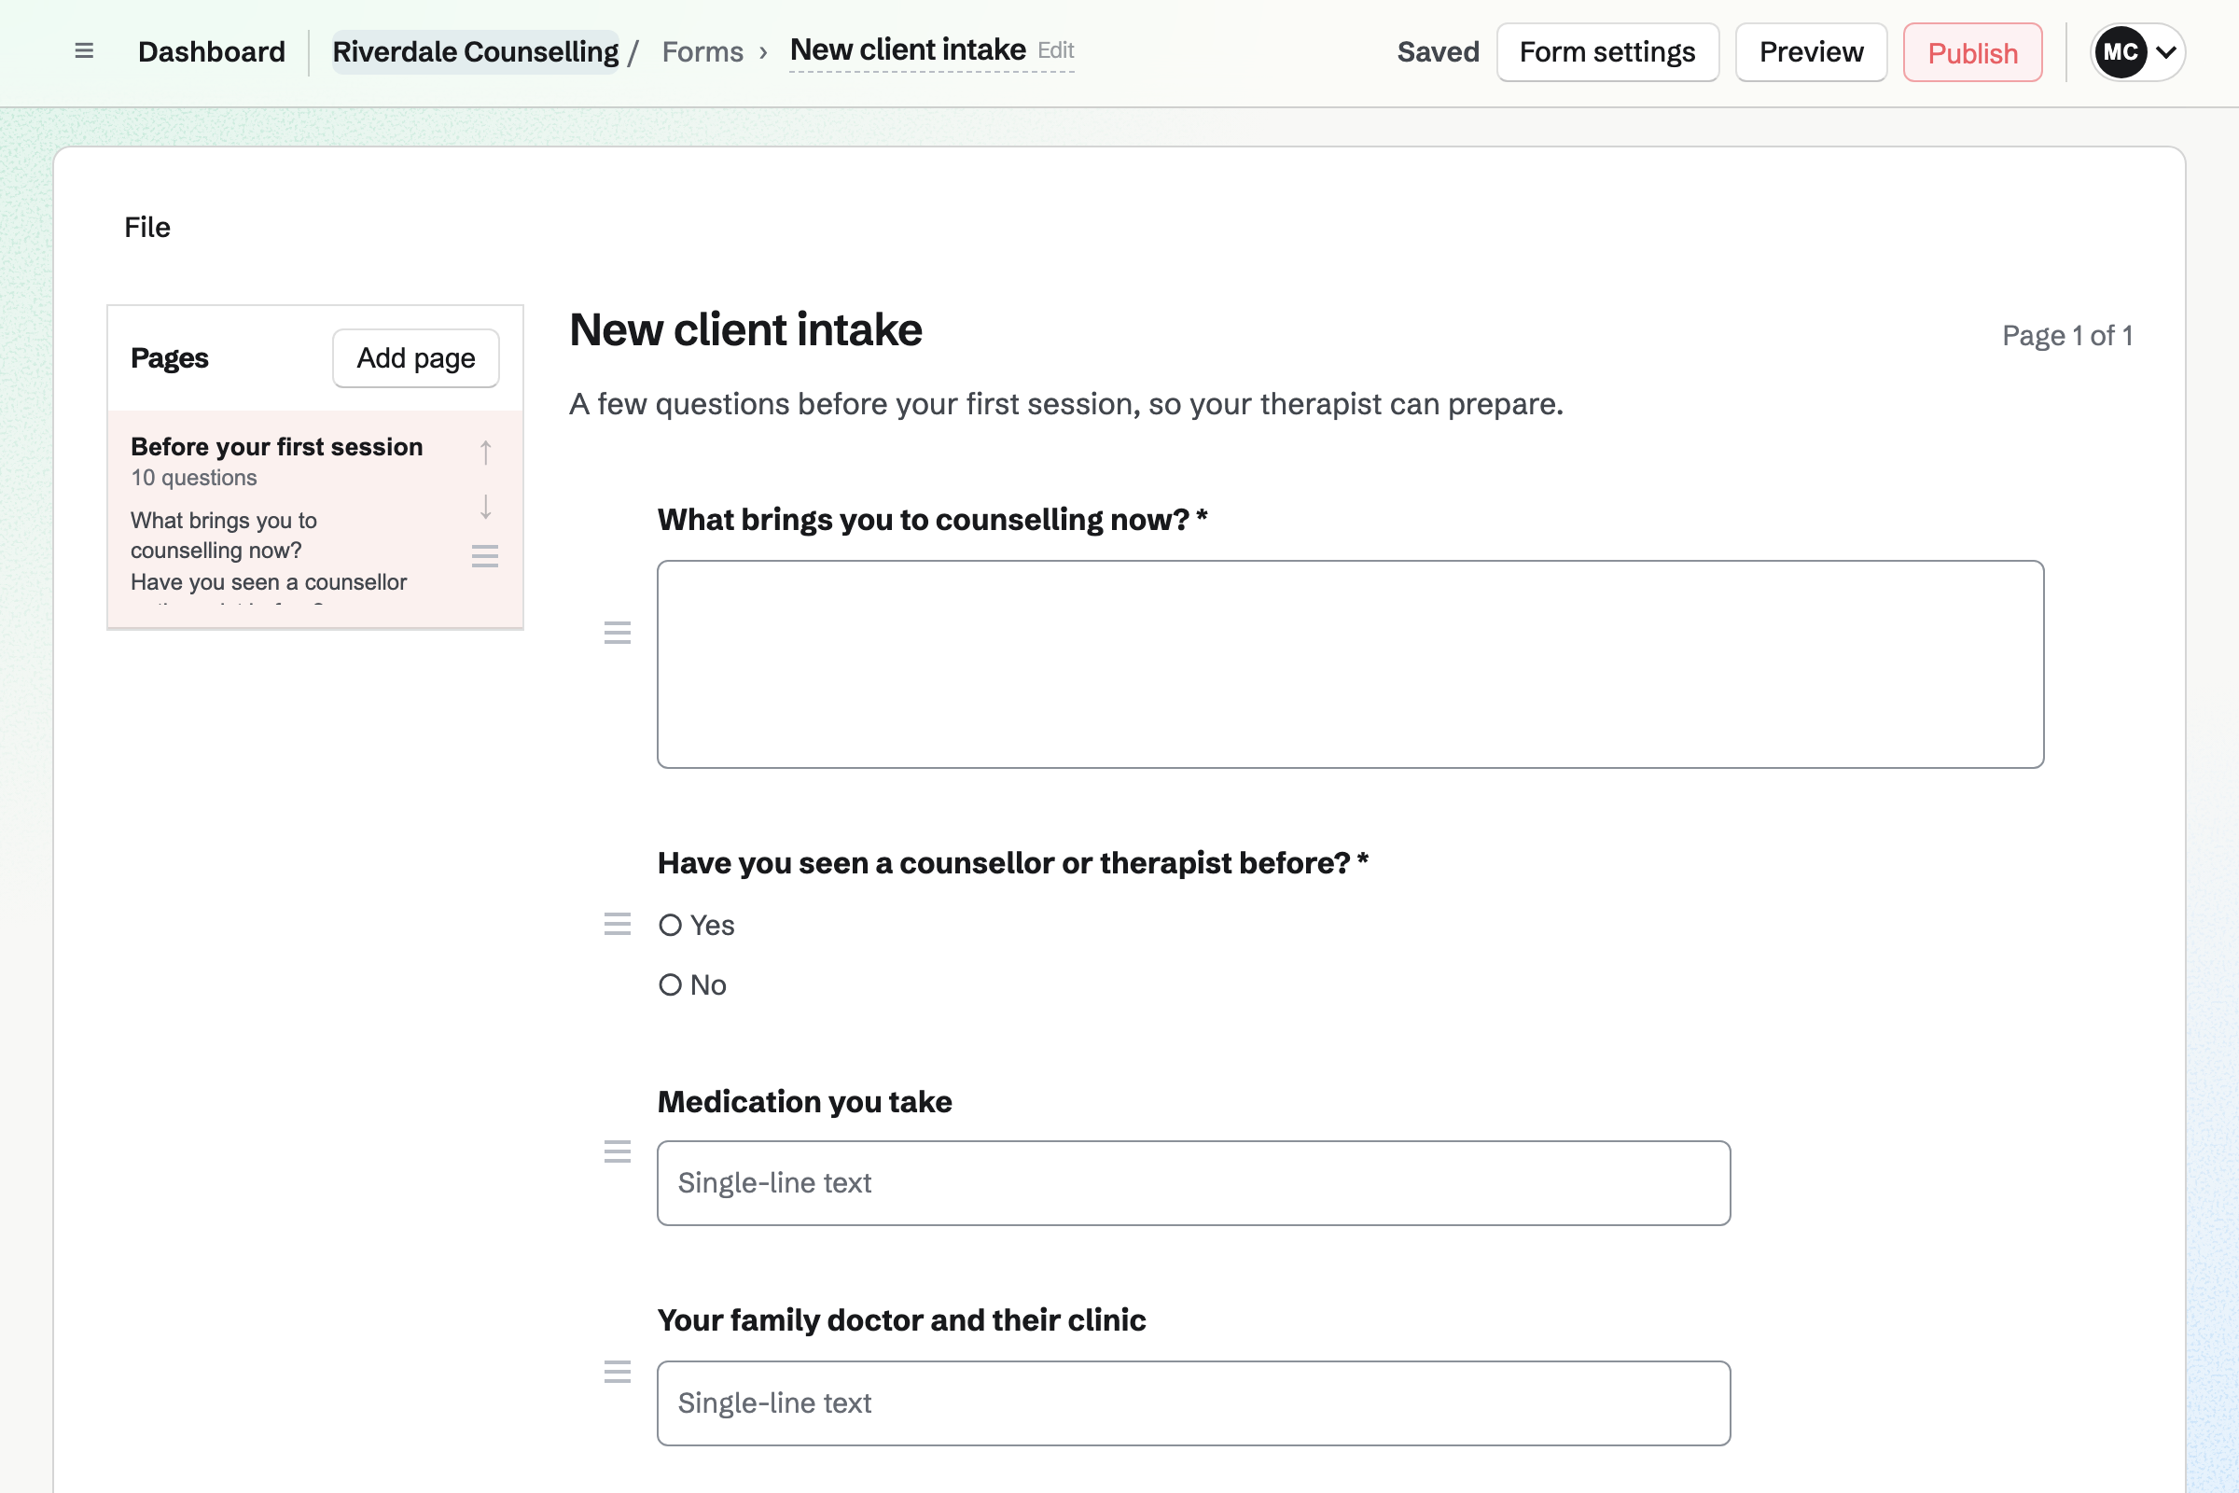2239x1493 pixels.
Task: Grab the drag handle of the sidebar page card
Action: click(485, 556)
